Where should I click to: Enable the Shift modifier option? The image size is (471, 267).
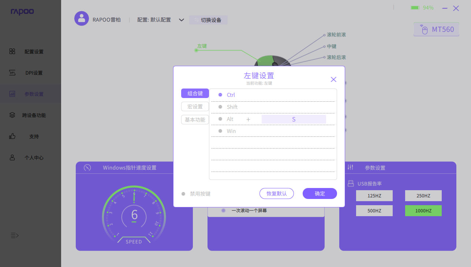220,107
